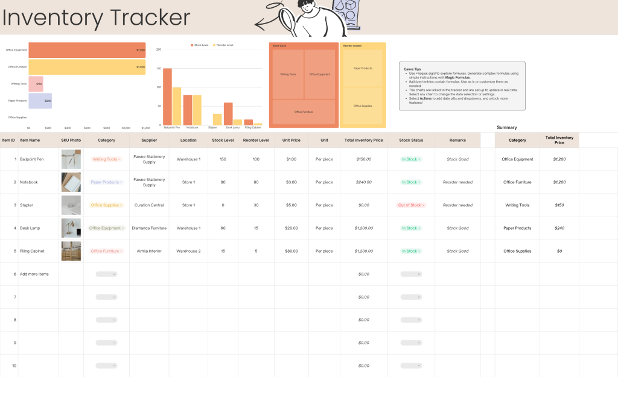Select the Ballpoint Pen item name cell

(x=39, y=159)
